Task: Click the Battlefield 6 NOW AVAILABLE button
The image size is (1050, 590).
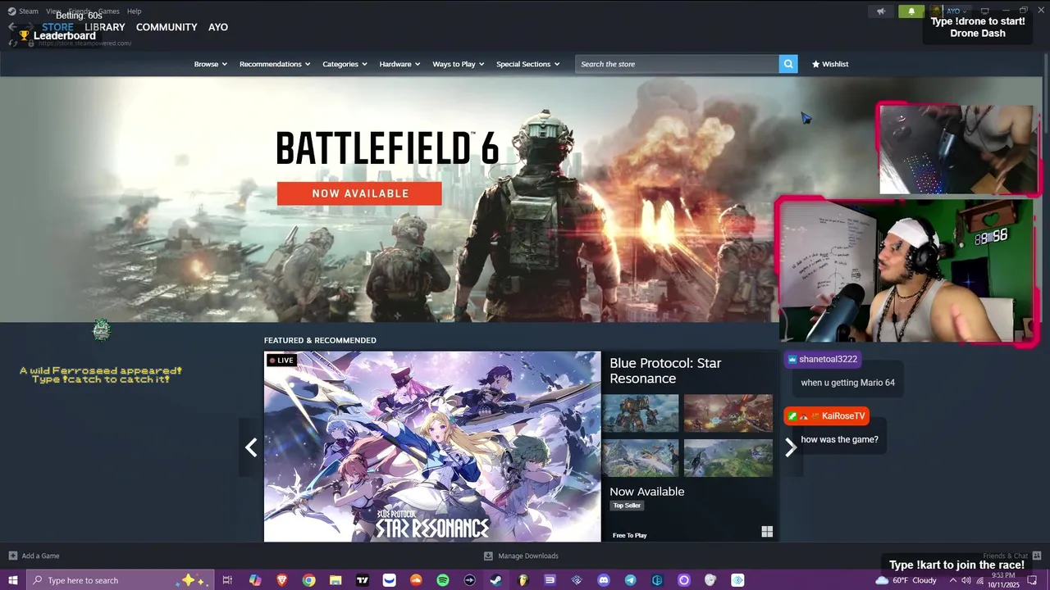Action: click(x=359, y=193)
